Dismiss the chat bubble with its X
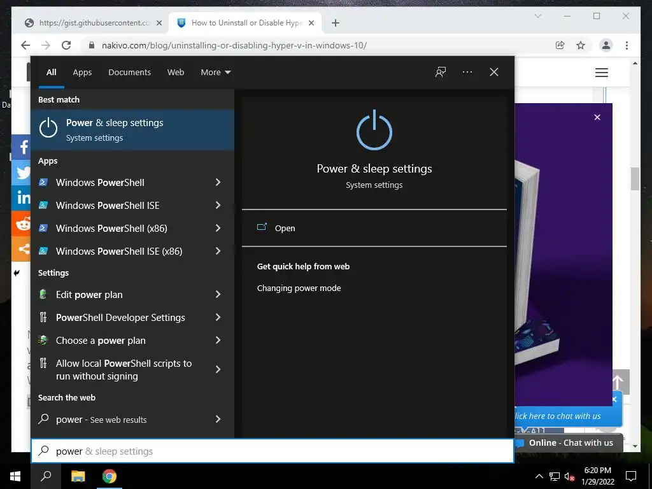 (614, 400)
